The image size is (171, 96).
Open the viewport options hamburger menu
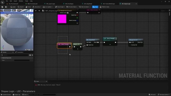2,10
